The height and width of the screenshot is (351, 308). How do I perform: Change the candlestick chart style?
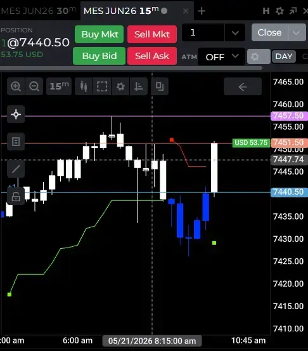[x=84, y=86]
